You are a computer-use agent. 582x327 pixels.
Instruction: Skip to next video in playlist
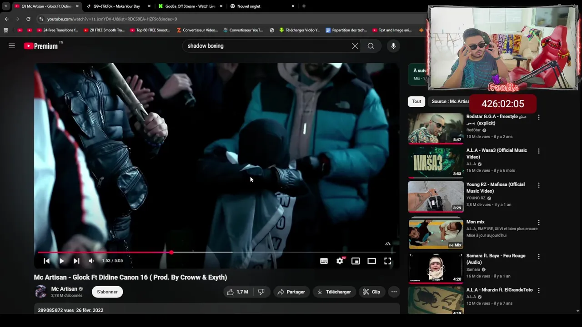tap(76, 261)
